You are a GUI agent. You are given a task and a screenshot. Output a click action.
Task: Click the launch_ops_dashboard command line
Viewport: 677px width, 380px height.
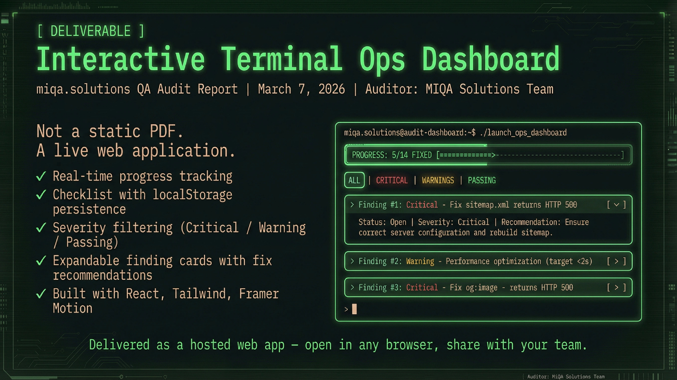[455, 132]
